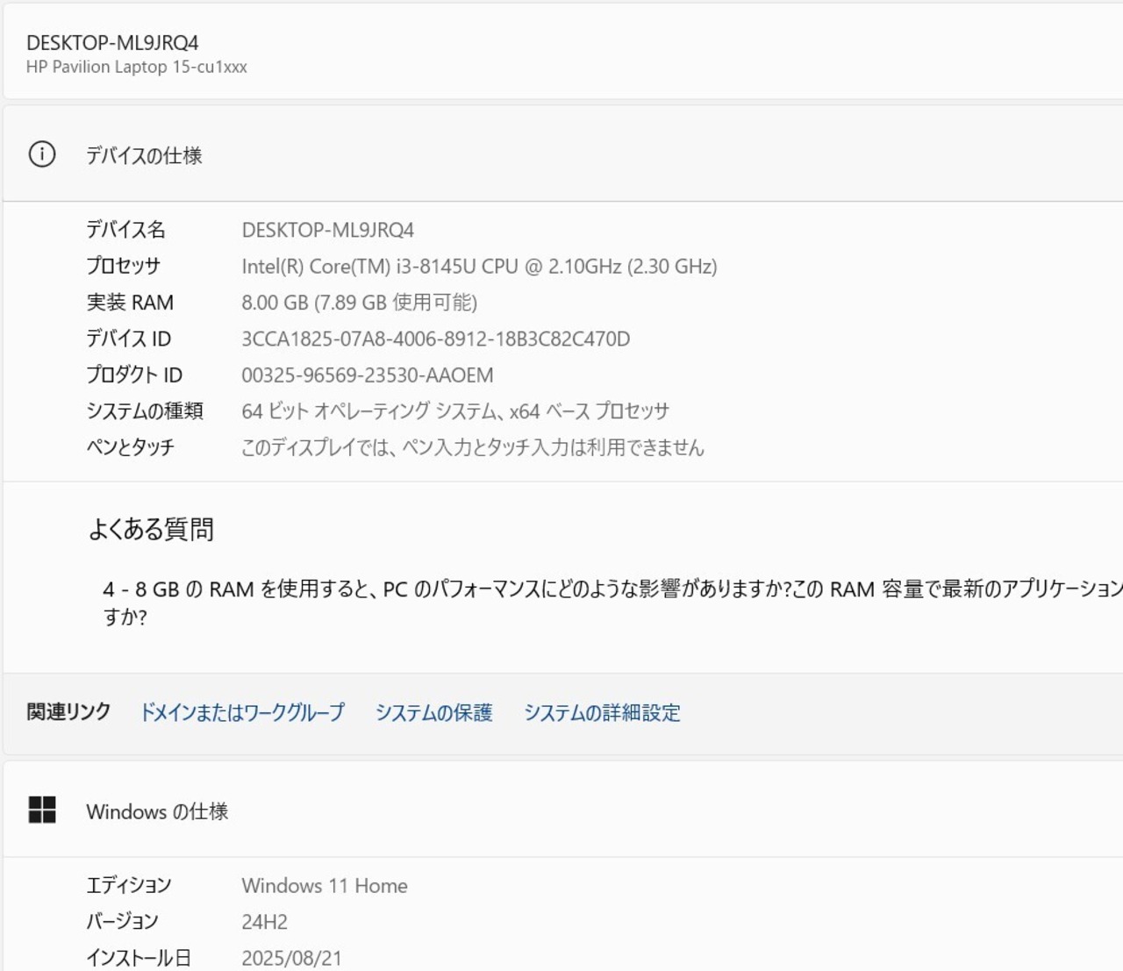Click the Windows logo beside Windows の仕様
The width and height of the screenshot is (1123, 971).
tap(42, 810)
